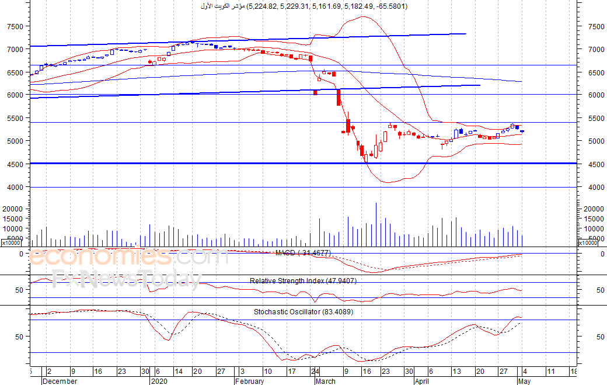This screenshot has width=607, height=385.
Task: Click the x10000 multiplier label on right
Action: 588,243
